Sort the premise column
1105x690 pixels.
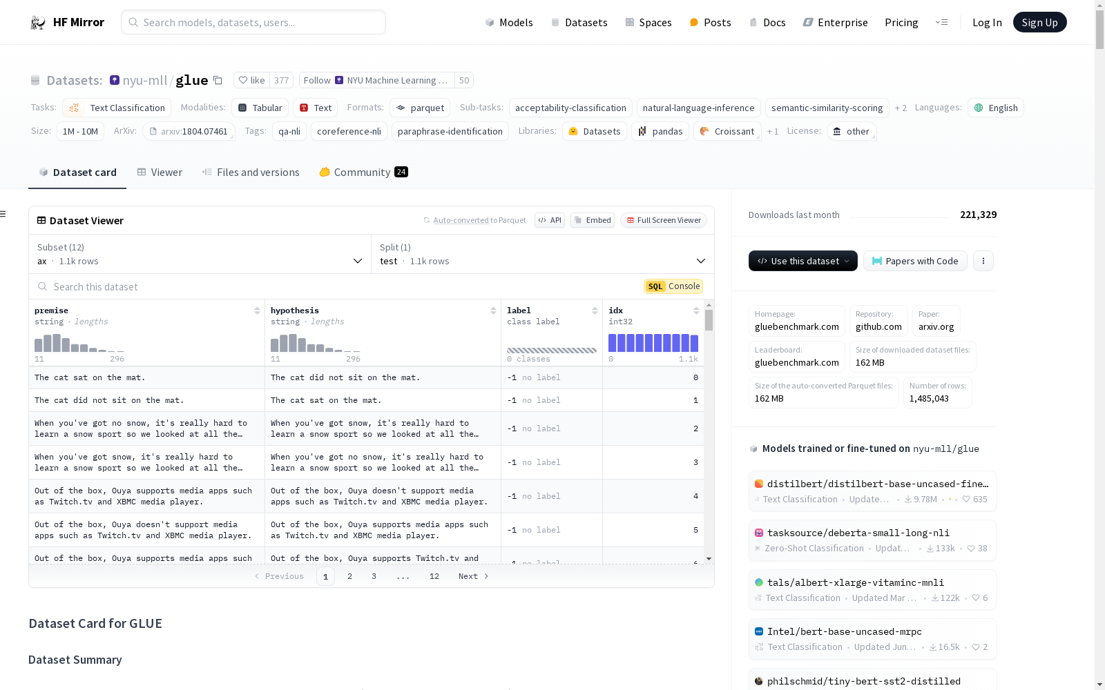(257, 310)
